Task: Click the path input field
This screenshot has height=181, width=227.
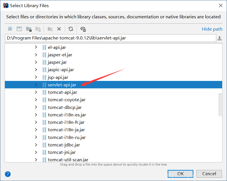Action: (x=111, y=38)
